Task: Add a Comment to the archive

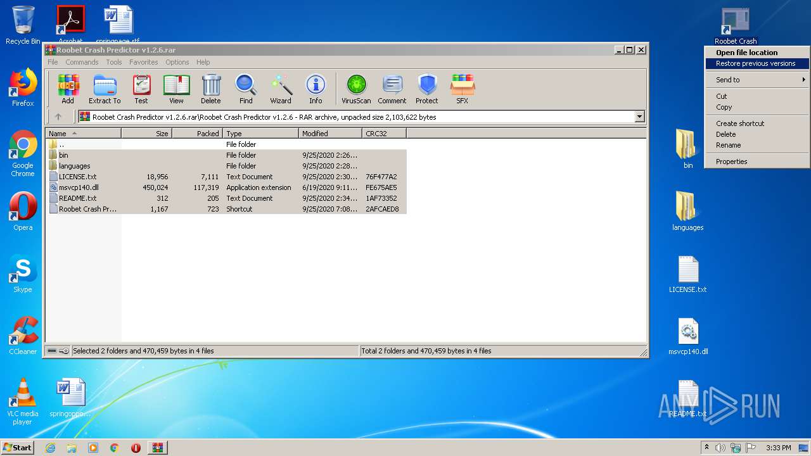Action: [x=392, y=89]
